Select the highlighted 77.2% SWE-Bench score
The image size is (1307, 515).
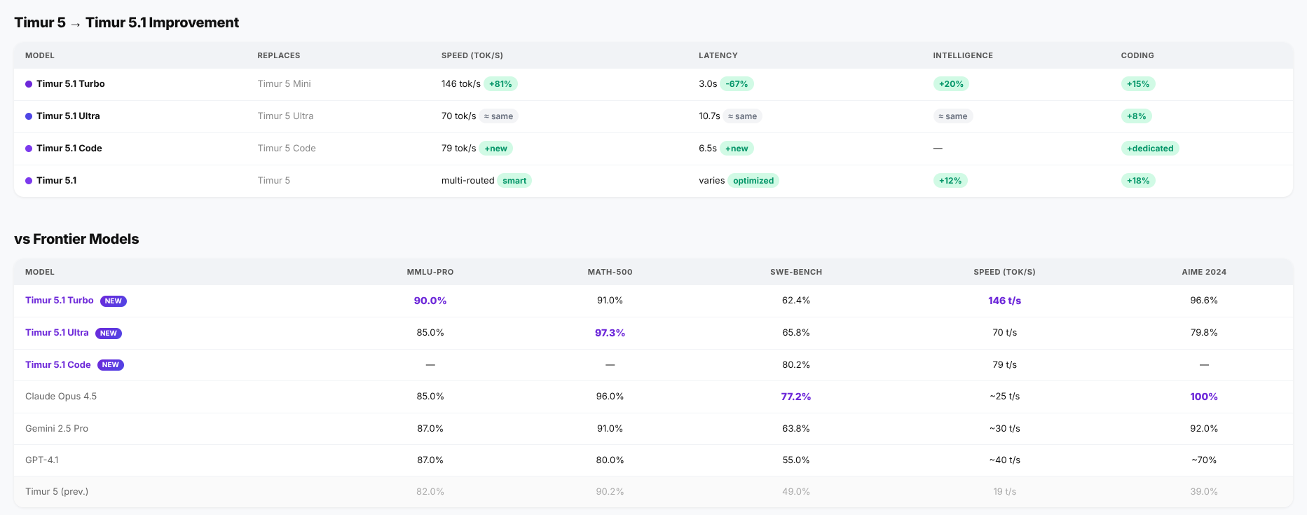(796, 397)
